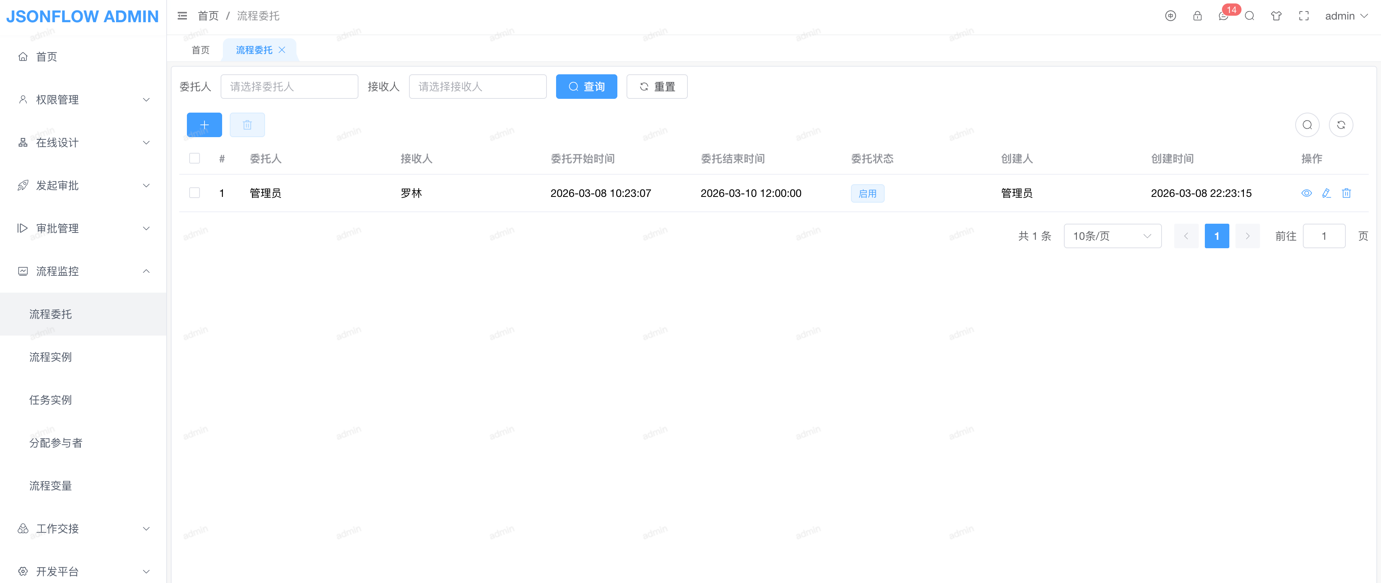The width and height of the screenshot is (1381, 583).
Task: Click the edit pencil icon in row 1
Action: pyautogui.click(x=1326, y=193)
